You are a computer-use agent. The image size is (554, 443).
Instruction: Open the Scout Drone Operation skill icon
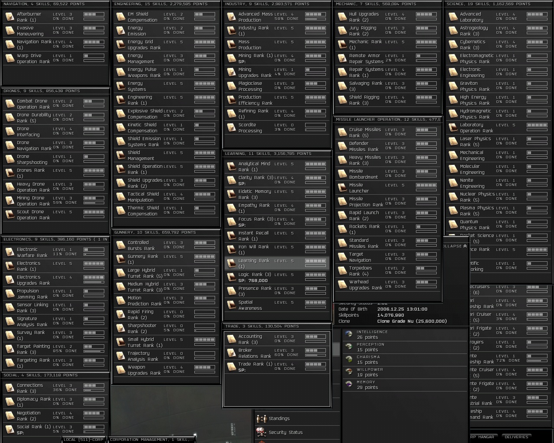pos(10,215)
